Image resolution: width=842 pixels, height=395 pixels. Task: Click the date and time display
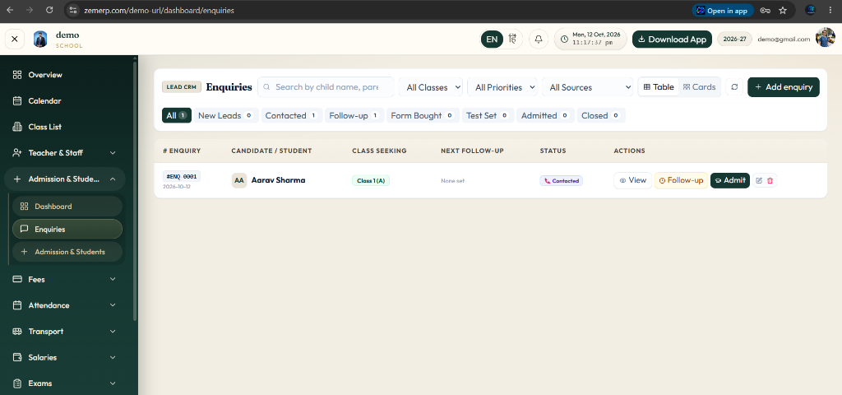point(590,39)
